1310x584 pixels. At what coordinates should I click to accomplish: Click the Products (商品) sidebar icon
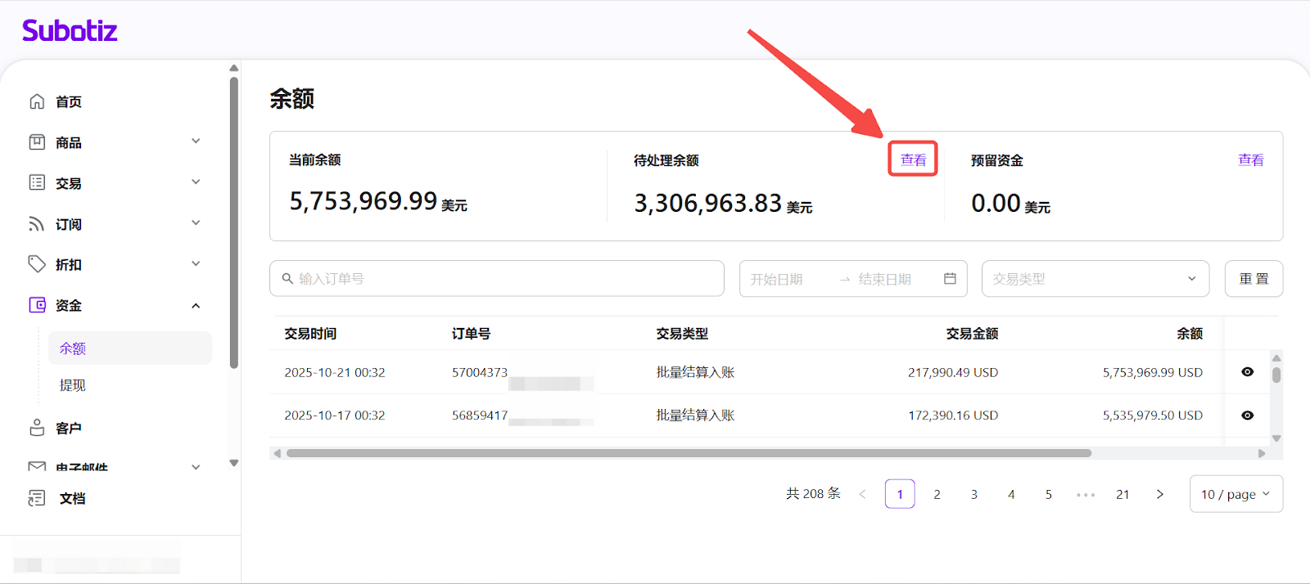point(37,142)
